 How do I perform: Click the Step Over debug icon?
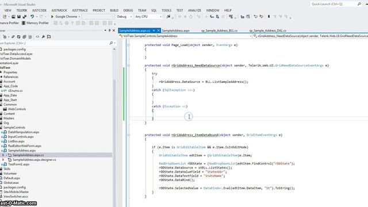[x=217, y=17]
